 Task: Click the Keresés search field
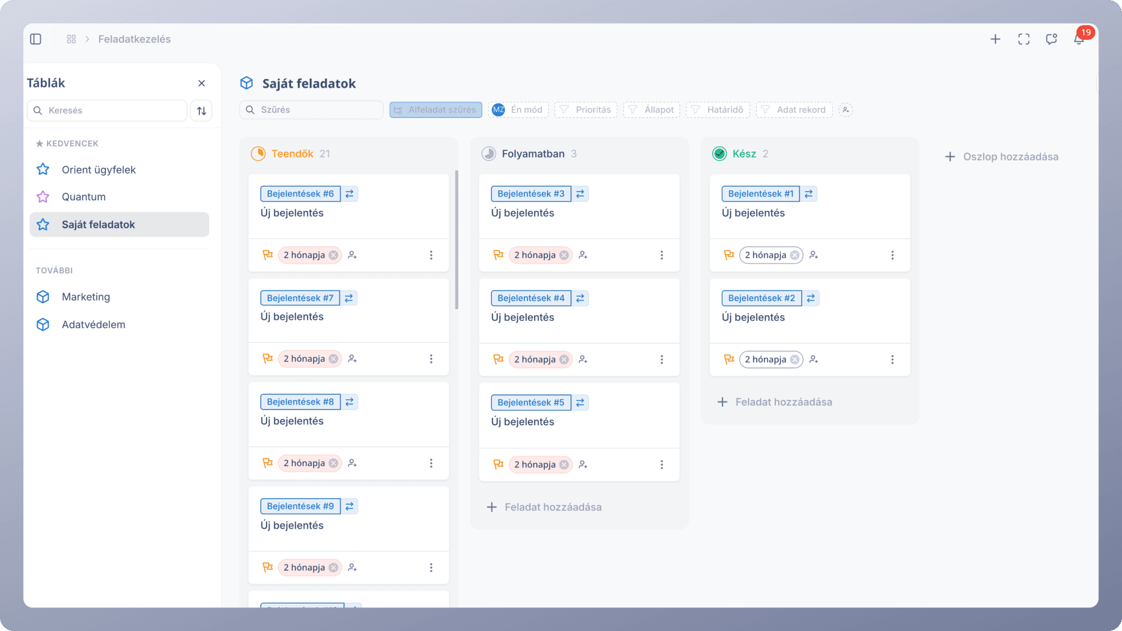[x=107, y=110]
